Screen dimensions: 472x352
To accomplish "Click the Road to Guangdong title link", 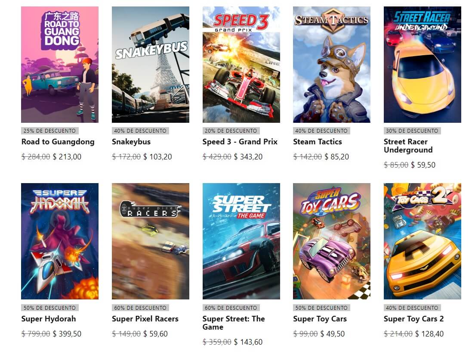I will pos(58,142).
